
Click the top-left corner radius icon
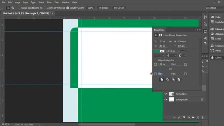click(155, 64)
